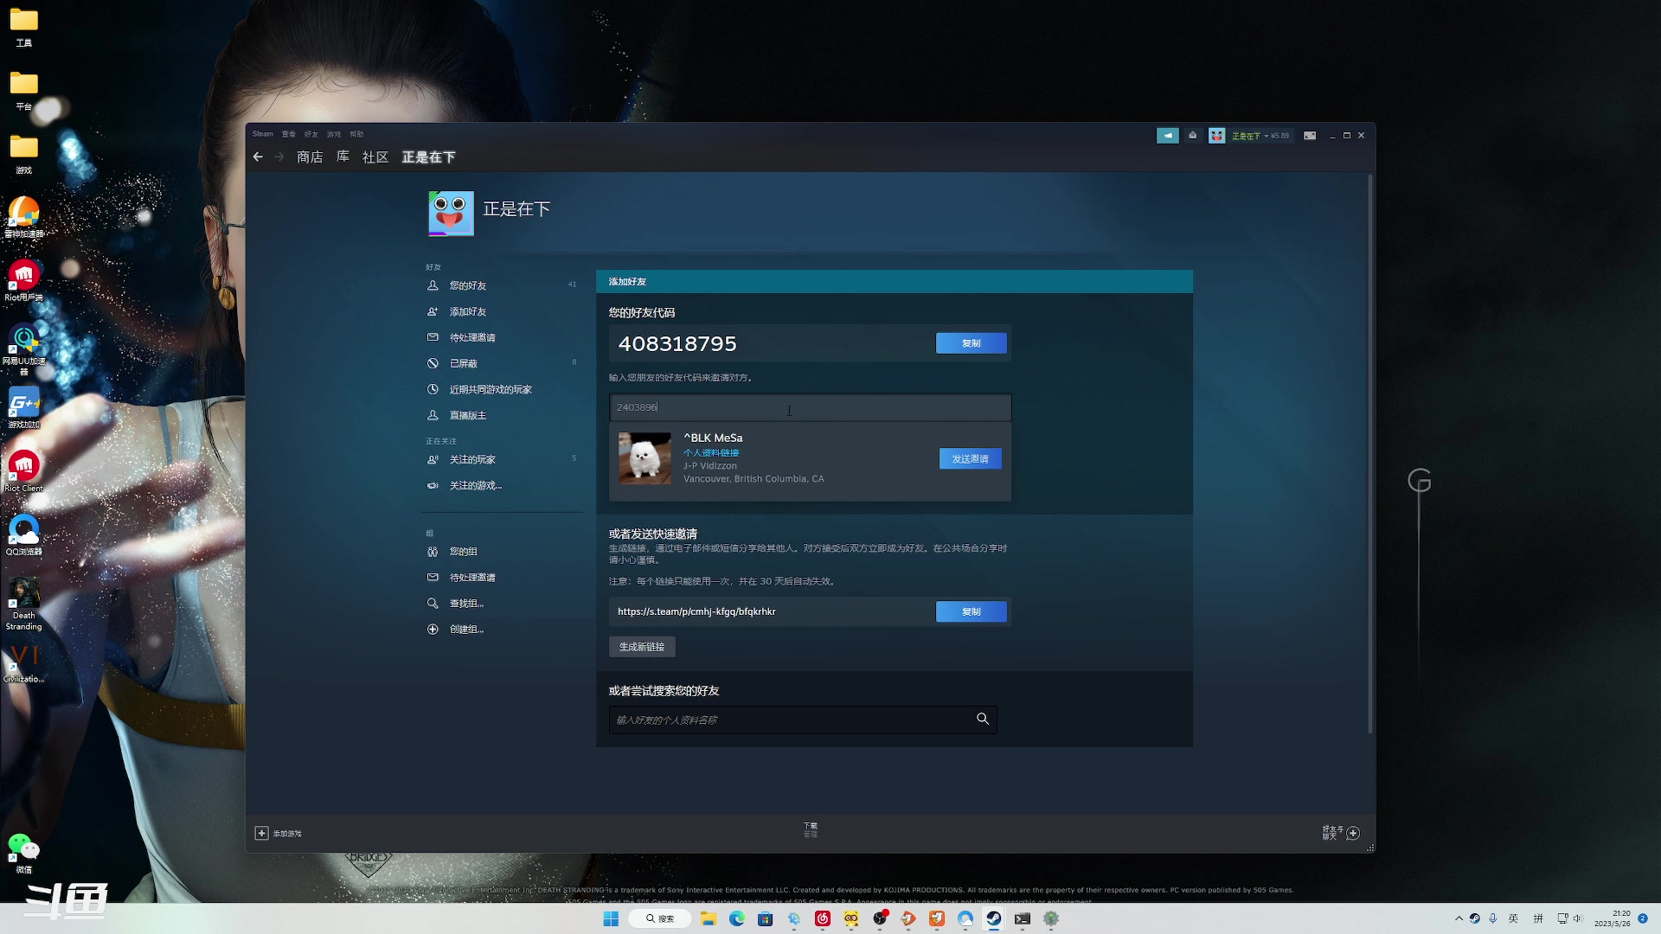Switch to the 社区 tab

[x=375, y=157]
